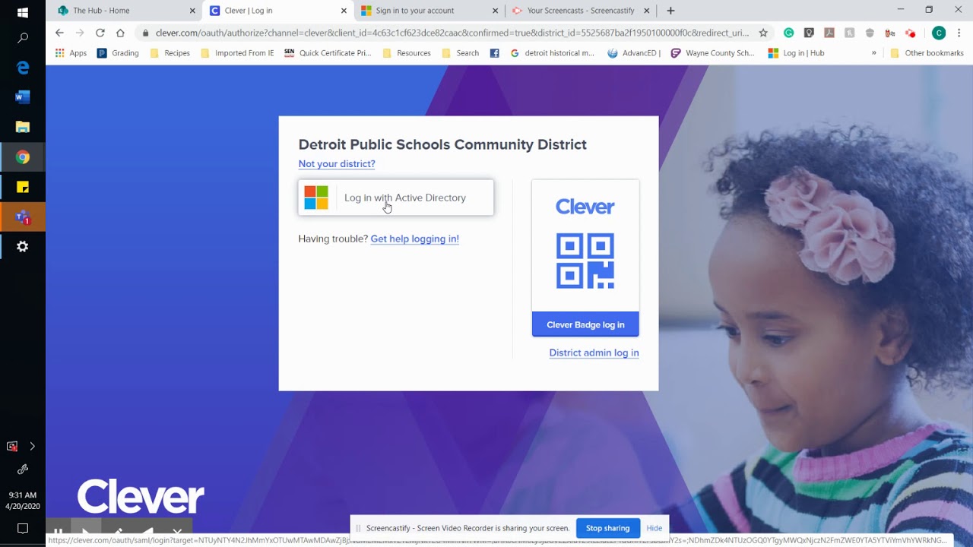Screen dimensions: 973x547
Task: Hide the Screencastify sharing notification
Action: pos(654,528)
